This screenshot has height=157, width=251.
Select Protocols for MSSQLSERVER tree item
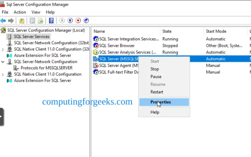tap(46, 68)
